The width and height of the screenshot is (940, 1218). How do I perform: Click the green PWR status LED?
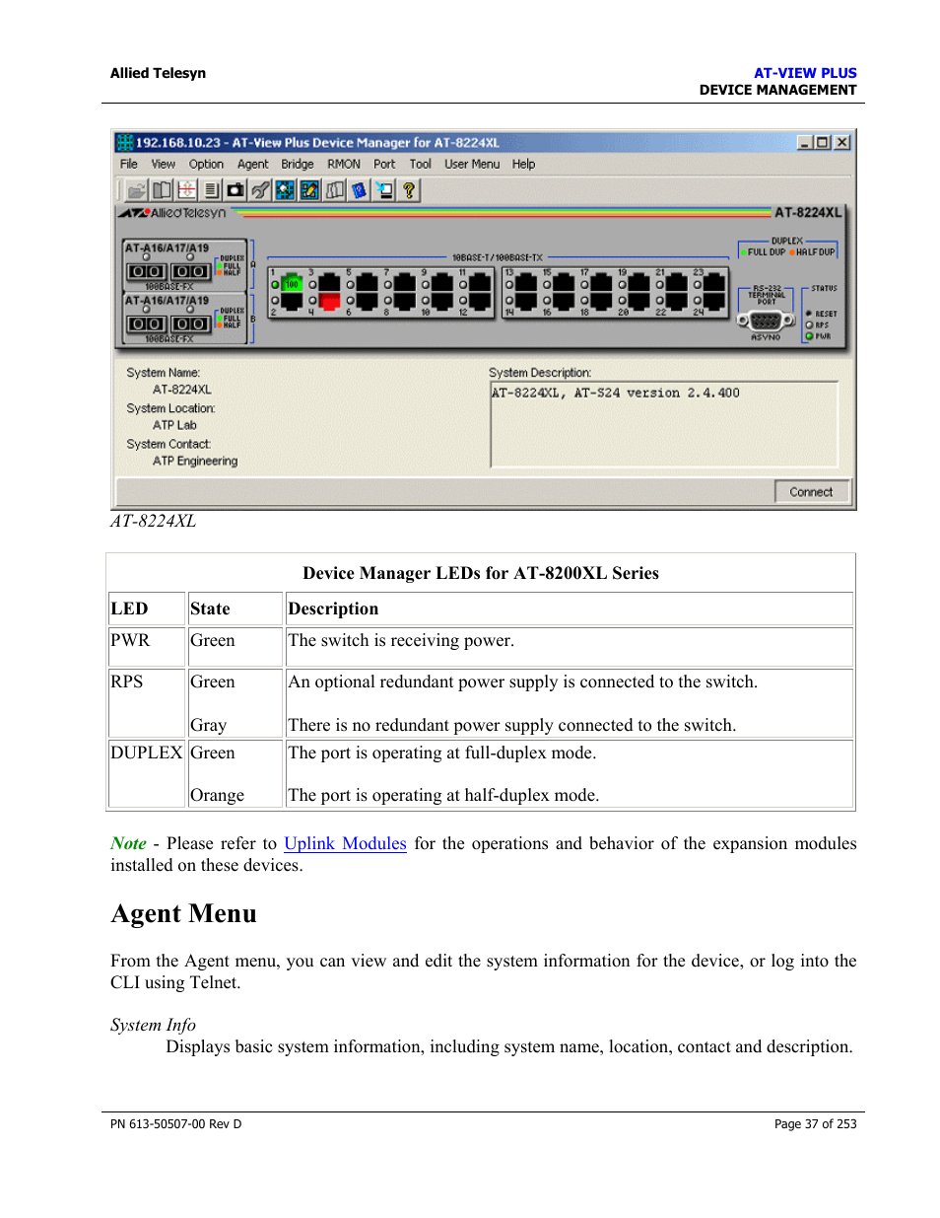point(810,336)
